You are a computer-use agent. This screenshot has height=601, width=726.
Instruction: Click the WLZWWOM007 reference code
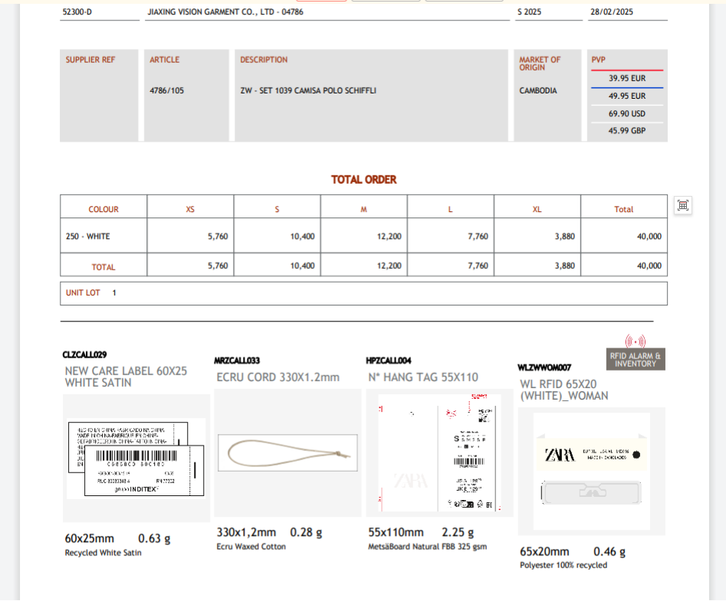click(544, 367)
